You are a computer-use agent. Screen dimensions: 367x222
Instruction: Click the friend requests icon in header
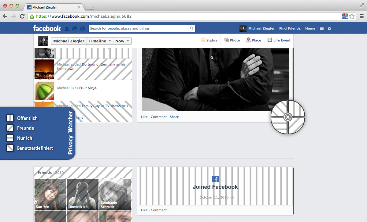pyautogui.click(x=67, y=29)
